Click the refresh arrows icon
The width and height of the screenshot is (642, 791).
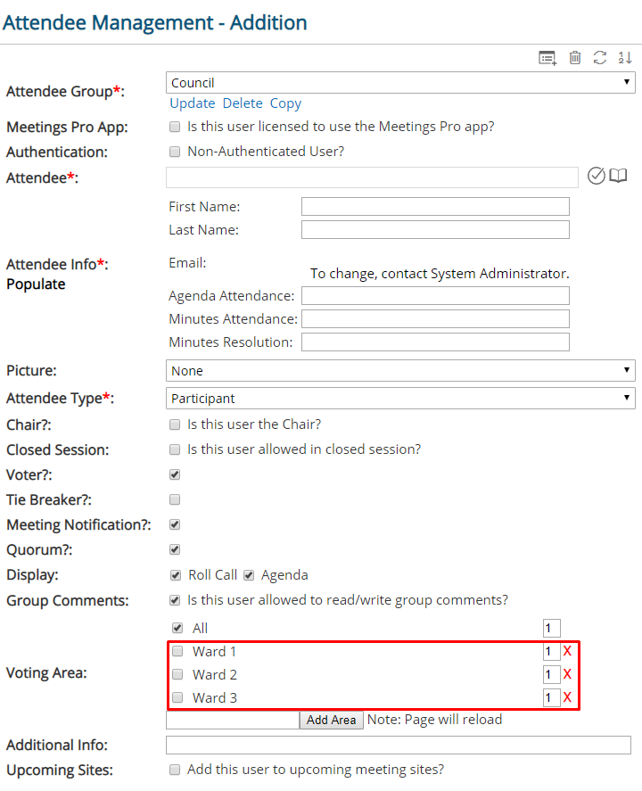point(599,57)
